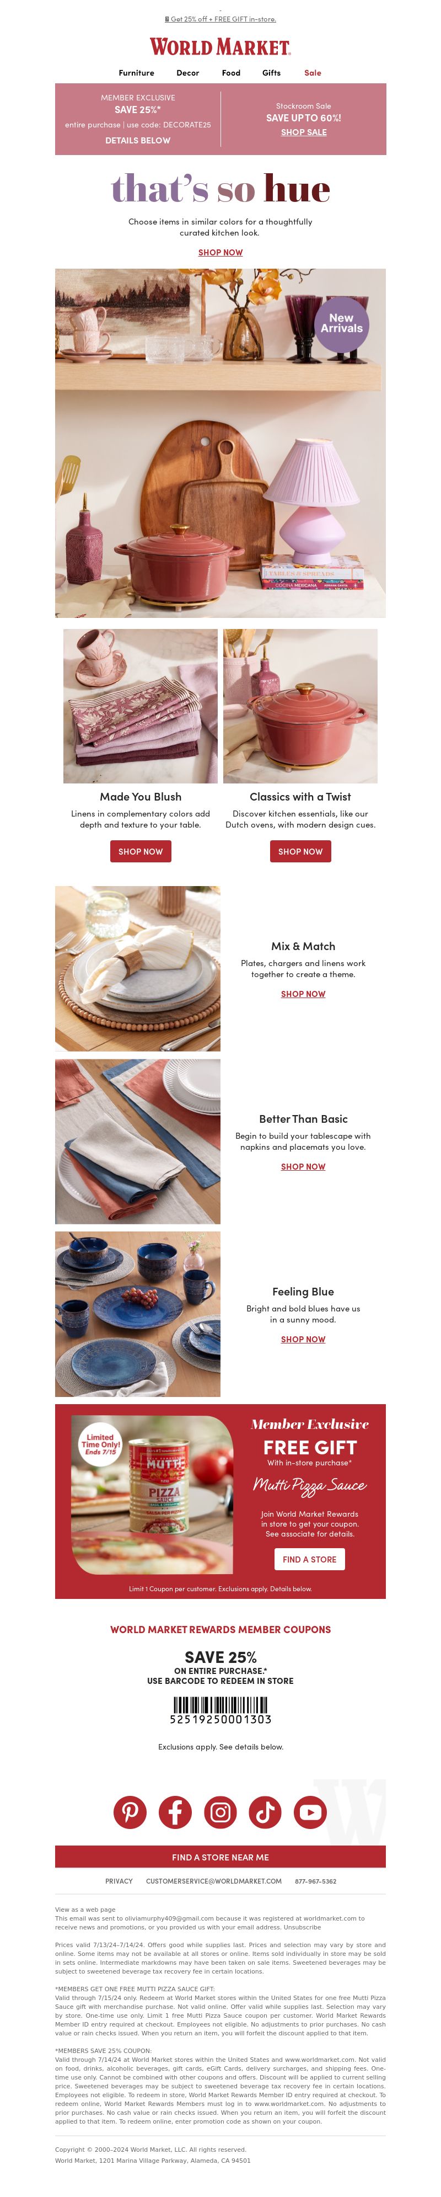Click the FIND A STORE NEAR ME bar
Viewport: 441px width, 2197px height.
[220, 1857]
